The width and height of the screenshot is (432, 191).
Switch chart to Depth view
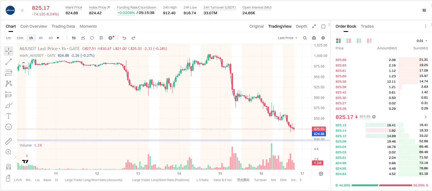tap(301, 26)
